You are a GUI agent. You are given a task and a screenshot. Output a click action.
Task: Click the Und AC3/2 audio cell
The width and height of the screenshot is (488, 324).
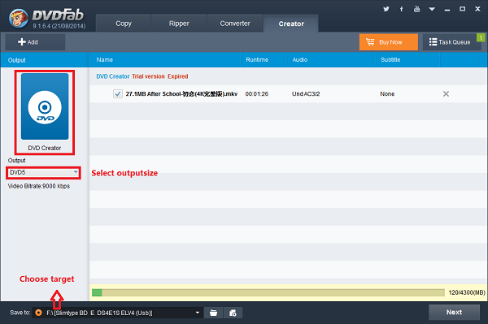pyautogui.click(x=306, y=94)
